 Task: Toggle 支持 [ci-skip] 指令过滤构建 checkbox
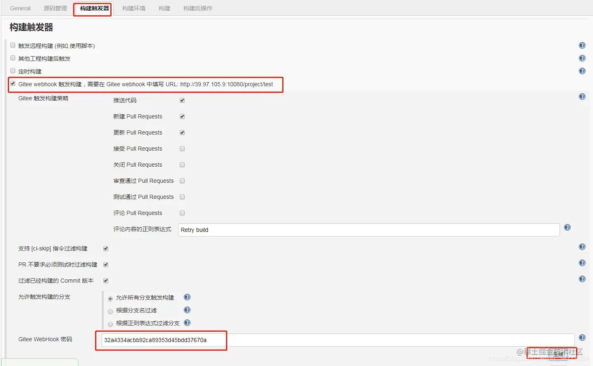(106, 248)
